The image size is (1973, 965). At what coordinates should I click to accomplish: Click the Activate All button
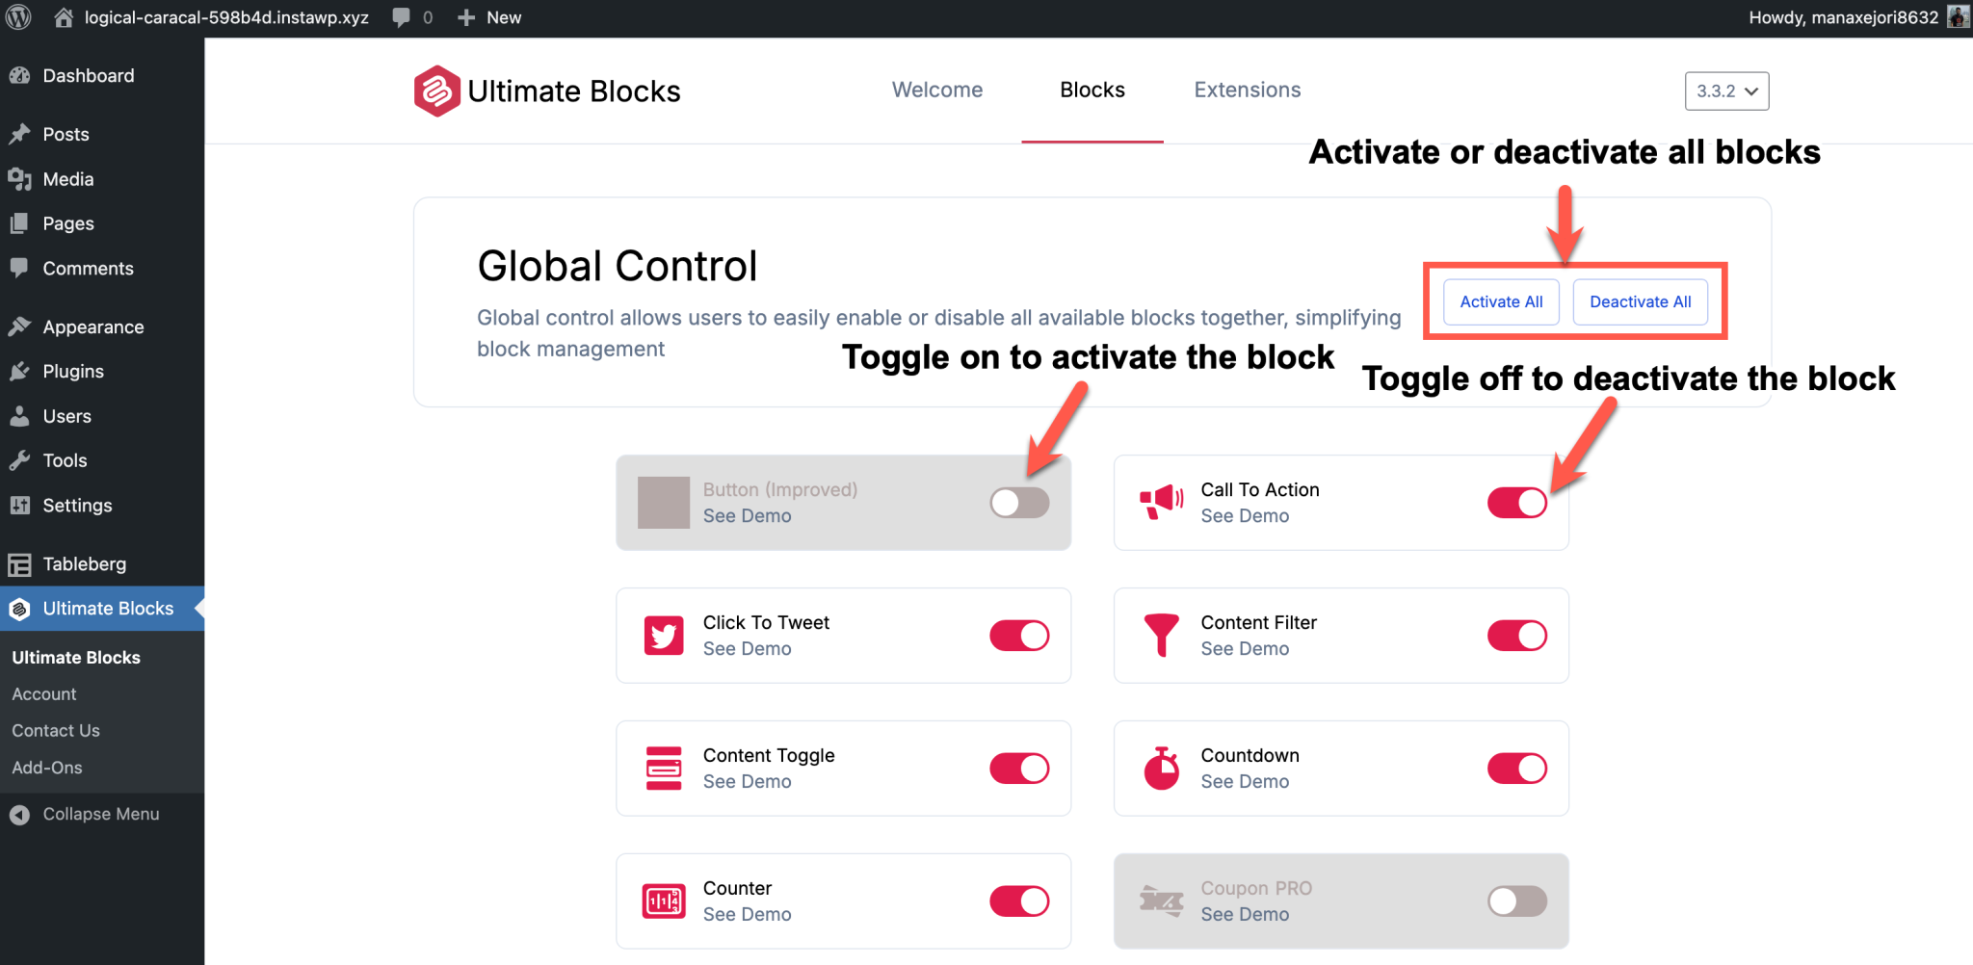[1500, 301]
